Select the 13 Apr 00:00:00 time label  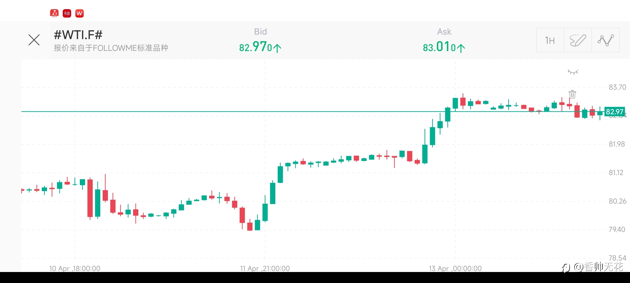455,268
